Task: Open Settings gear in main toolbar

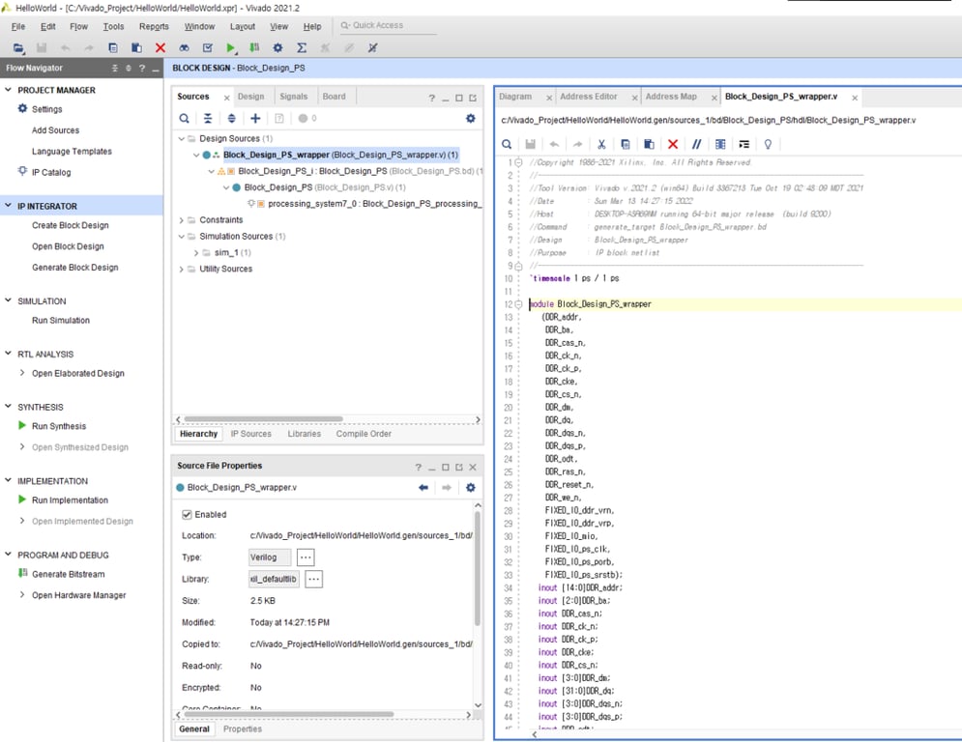Action: click(277, 47)
